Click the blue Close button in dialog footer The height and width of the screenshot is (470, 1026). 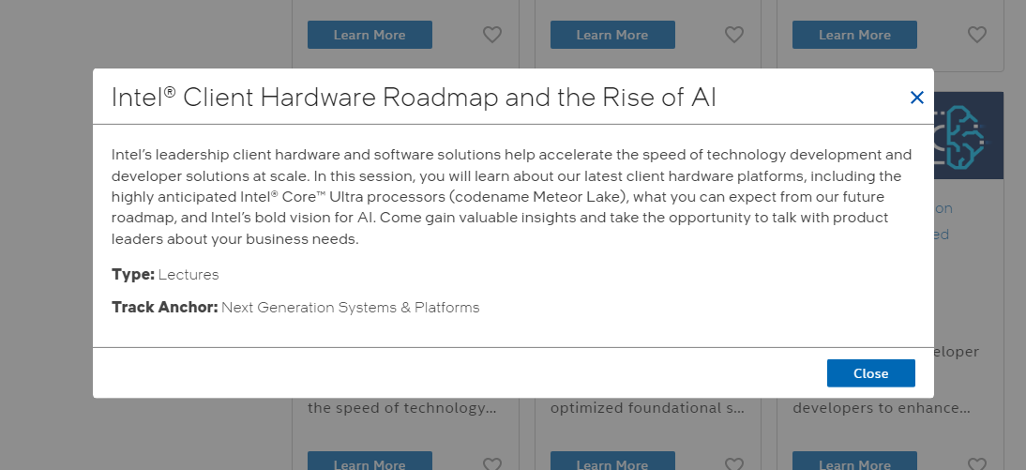[870, 373]
